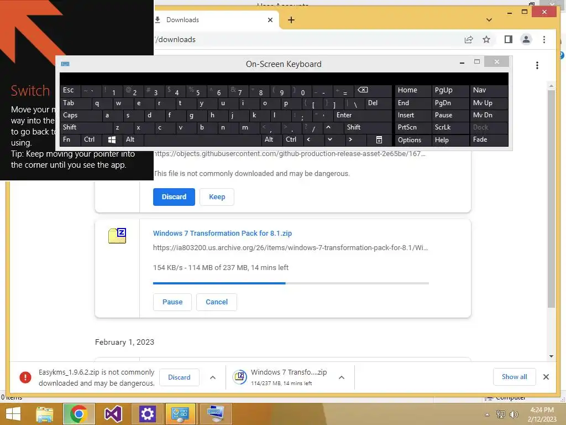Discard Easykms_1.9.6.2.zip in the download shelf

[179, 377]
